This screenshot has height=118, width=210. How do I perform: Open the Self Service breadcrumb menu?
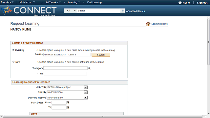point(53,2)
